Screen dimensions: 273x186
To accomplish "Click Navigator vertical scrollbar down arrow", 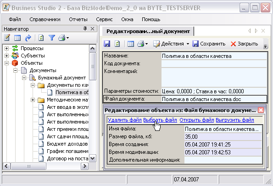I will 92,158.
